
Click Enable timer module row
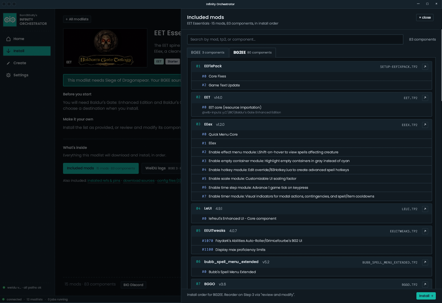(311, 196)
